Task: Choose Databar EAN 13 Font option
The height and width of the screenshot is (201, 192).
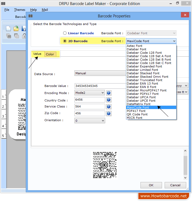Action: [x=151, y=84]
